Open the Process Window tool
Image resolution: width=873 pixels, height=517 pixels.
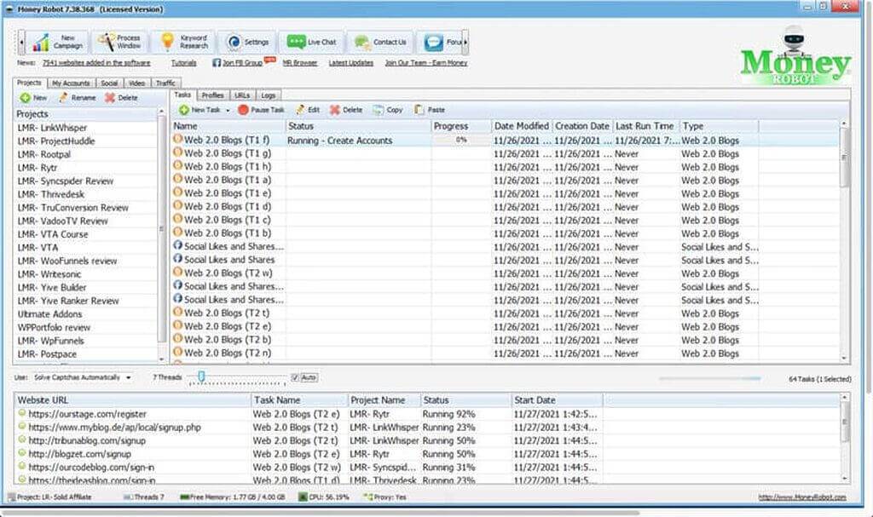[x=120, y=43]
